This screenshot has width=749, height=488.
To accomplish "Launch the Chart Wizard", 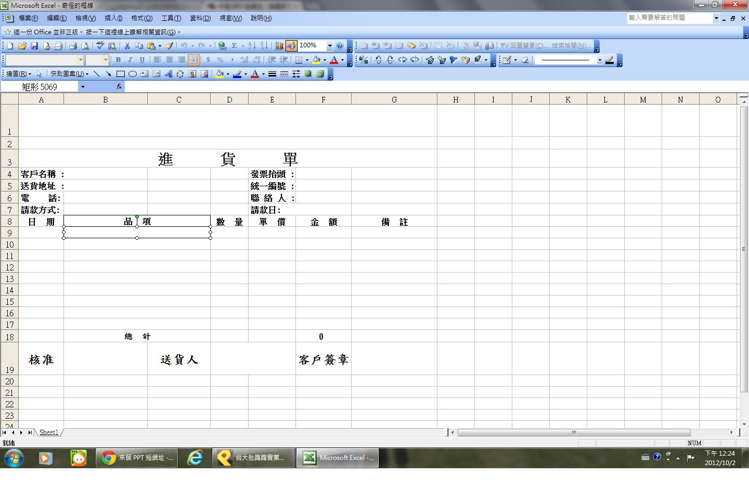I will pyautogui.click(x=279, y=46).
